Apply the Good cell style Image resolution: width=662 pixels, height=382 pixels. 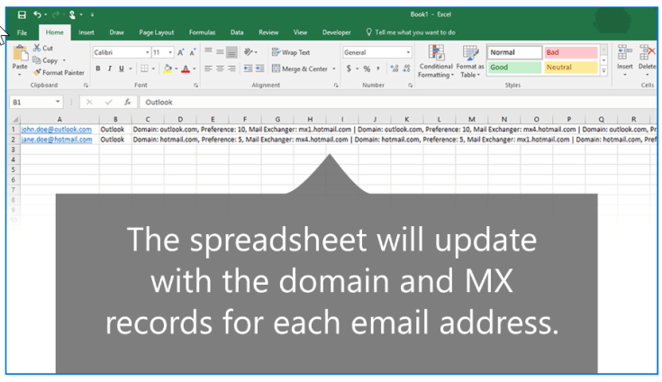pos(514,67)
